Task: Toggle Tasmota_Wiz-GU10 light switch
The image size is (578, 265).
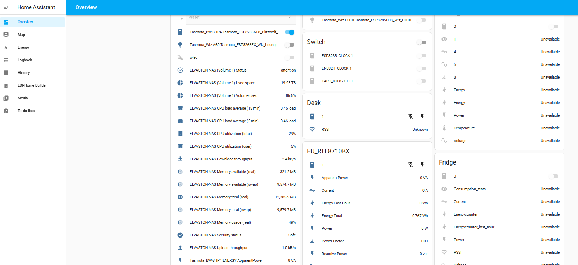Action: pos(422,20)
